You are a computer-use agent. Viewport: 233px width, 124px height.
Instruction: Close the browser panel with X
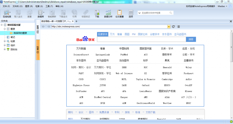[231, 21]
